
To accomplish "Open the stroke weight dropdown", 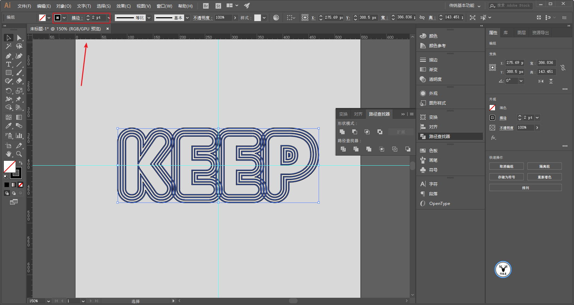I will click(109, 18).
